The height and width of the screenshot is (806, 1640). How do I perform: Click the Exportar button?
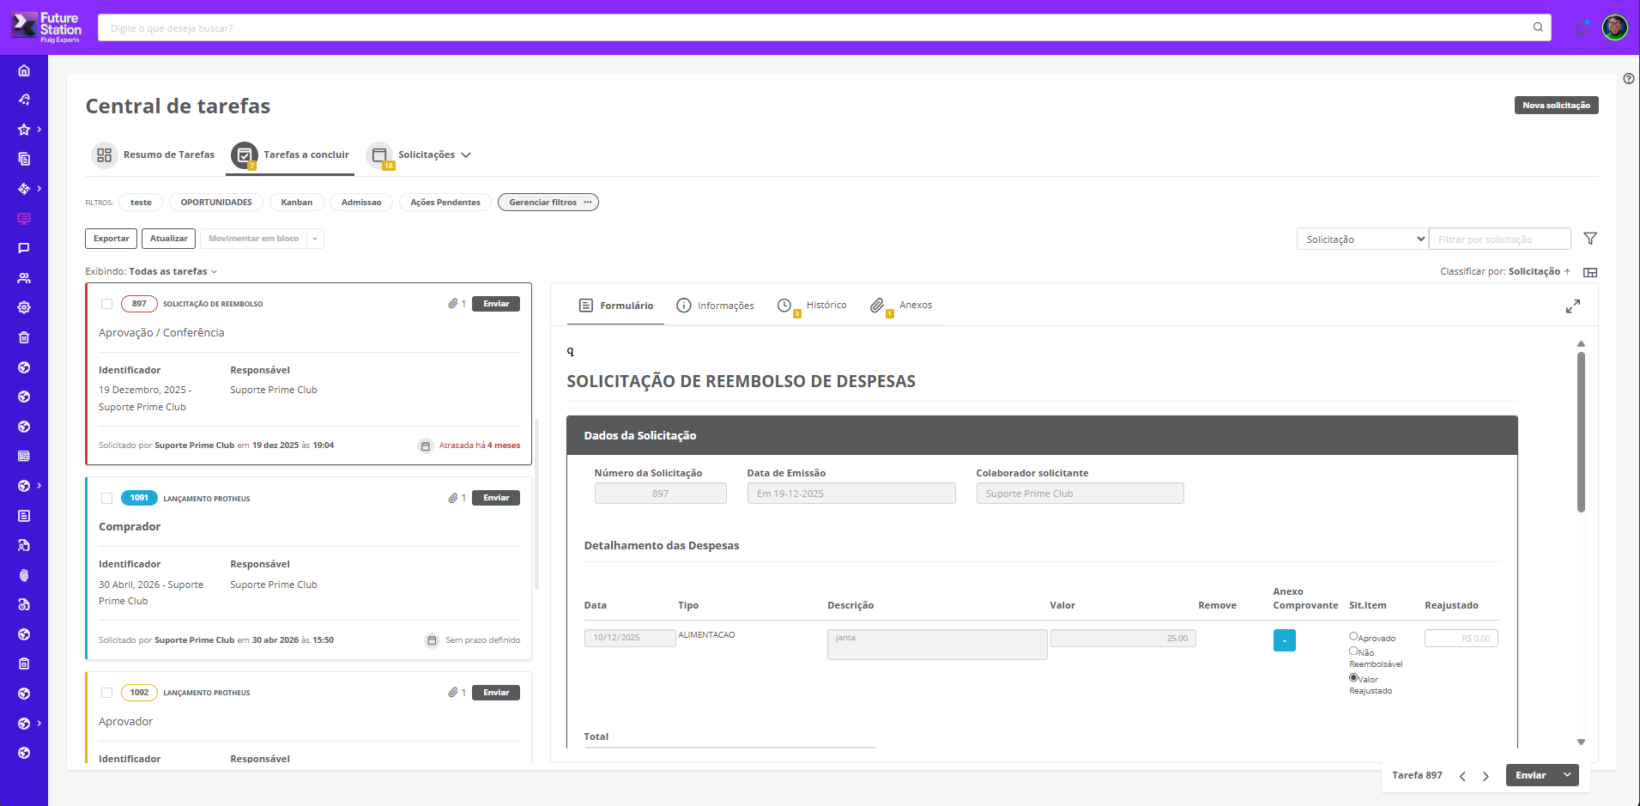pos(112,239)
